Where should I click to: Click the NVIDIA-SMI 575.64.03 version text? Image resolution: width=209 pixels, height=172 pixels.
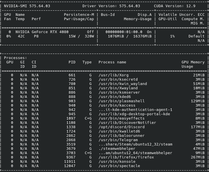pyautogui.click(x=27, y=6)
